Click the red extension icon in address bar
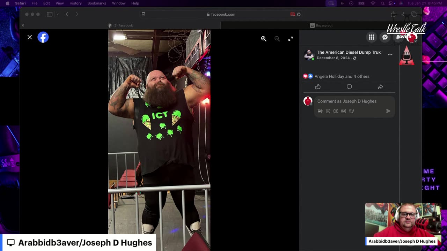This screenshot has height=251, width=447. pyautogui.click(x=293, y=14)
